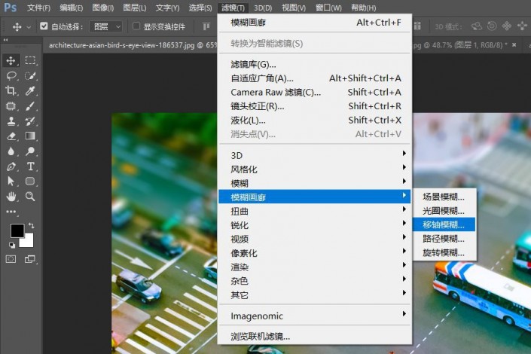Click the white background color swatch
This screenshot has height=354, width=531.
click(x=28, y=241)
